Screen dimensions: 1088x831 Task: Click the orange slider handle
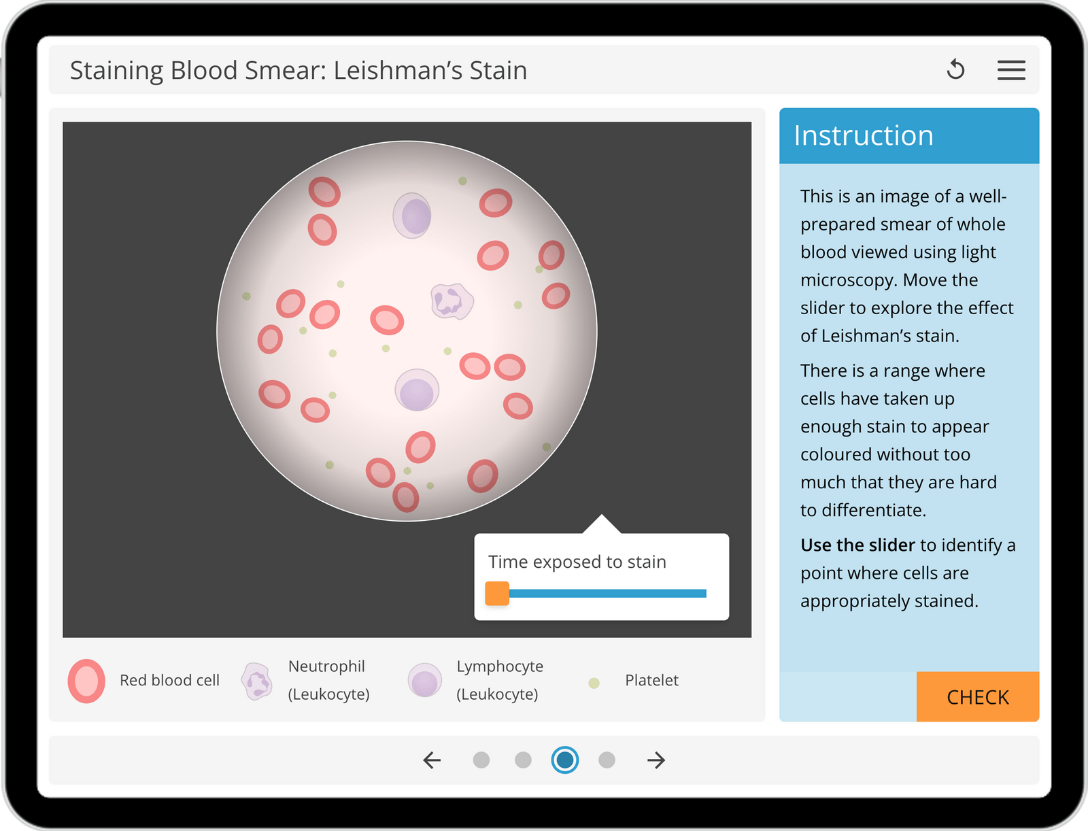coord(498,593)
